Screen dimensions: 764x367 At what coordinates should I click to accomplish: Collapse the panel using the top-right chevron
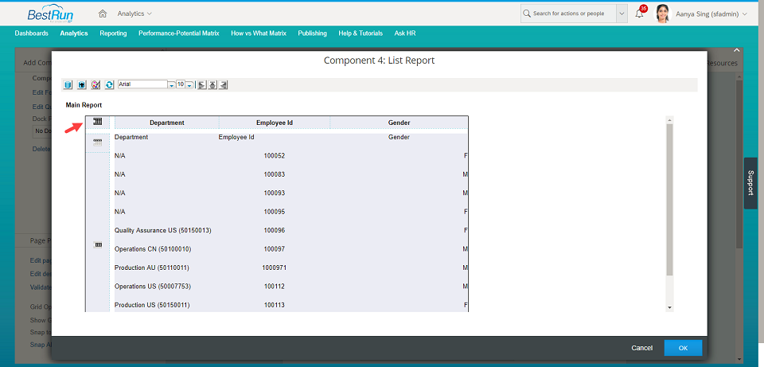[x=737, y=50]
